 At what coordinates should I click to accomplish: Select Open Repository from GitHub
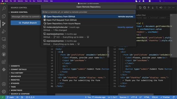[x=88, y=16]
